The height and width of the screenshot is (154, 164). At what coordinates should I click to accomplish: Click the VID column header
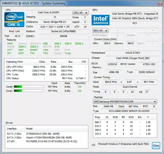pos(81,62)
